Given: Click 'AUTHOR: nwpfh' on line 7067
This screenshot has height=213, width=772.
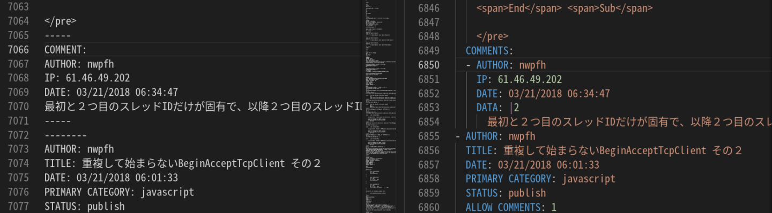Looking at the screenshot, I should pos(79,64).
